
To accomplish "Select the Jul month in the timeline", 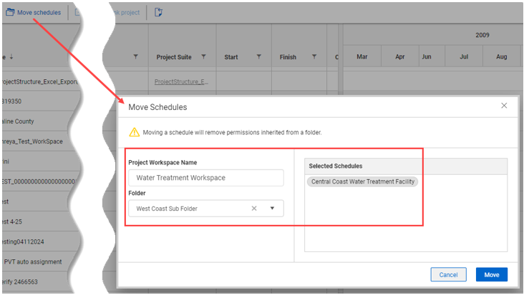I will [464, 57].
